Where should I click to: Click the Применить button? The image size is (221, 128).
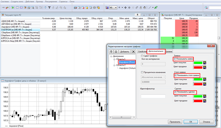175,122
